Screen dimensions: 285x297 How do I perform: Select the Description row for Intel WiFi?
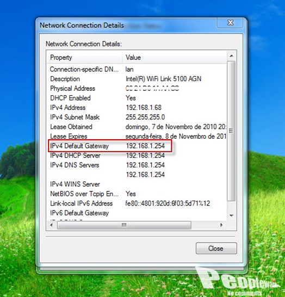(137, 79)
